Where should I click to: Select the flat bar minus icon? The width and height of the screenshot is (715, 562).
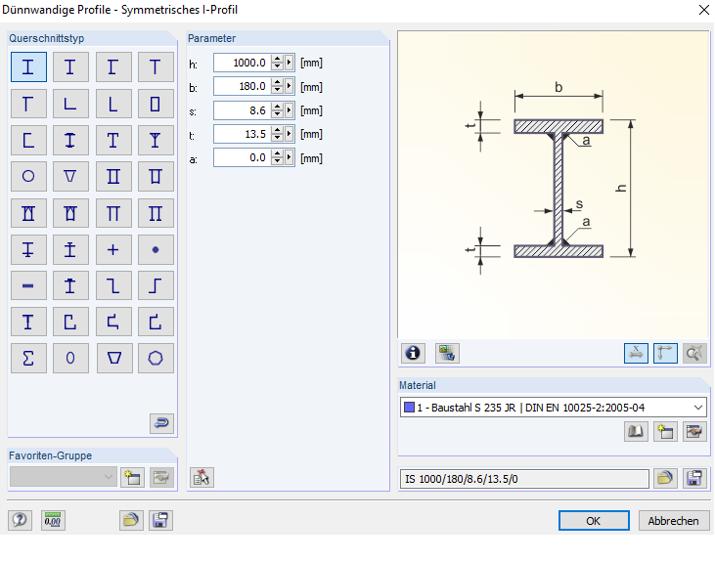point(28,285)
